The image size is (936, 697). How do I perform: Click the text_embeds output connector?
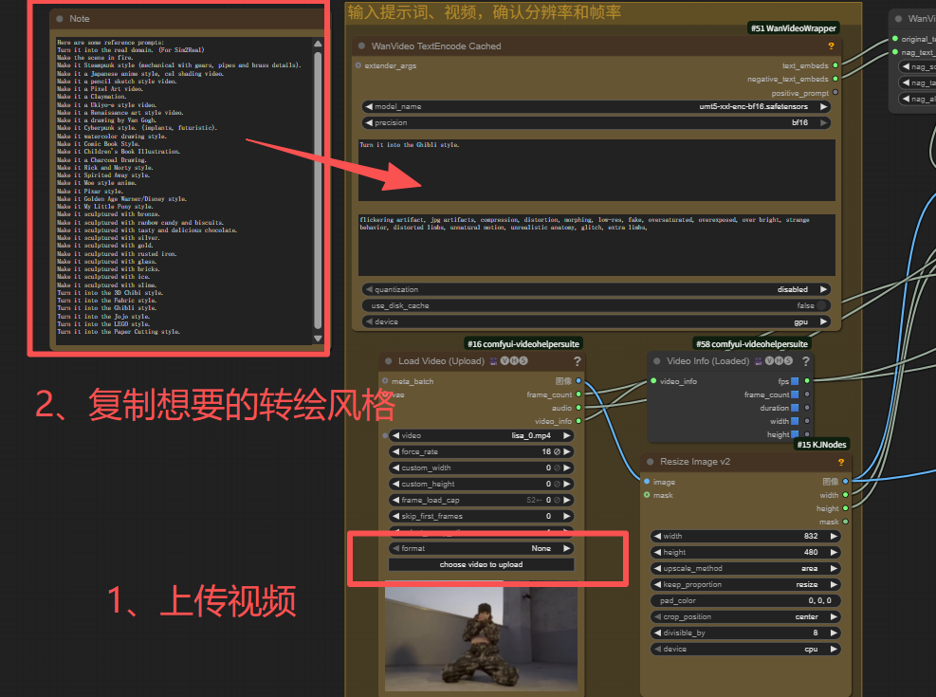[835, 65]
